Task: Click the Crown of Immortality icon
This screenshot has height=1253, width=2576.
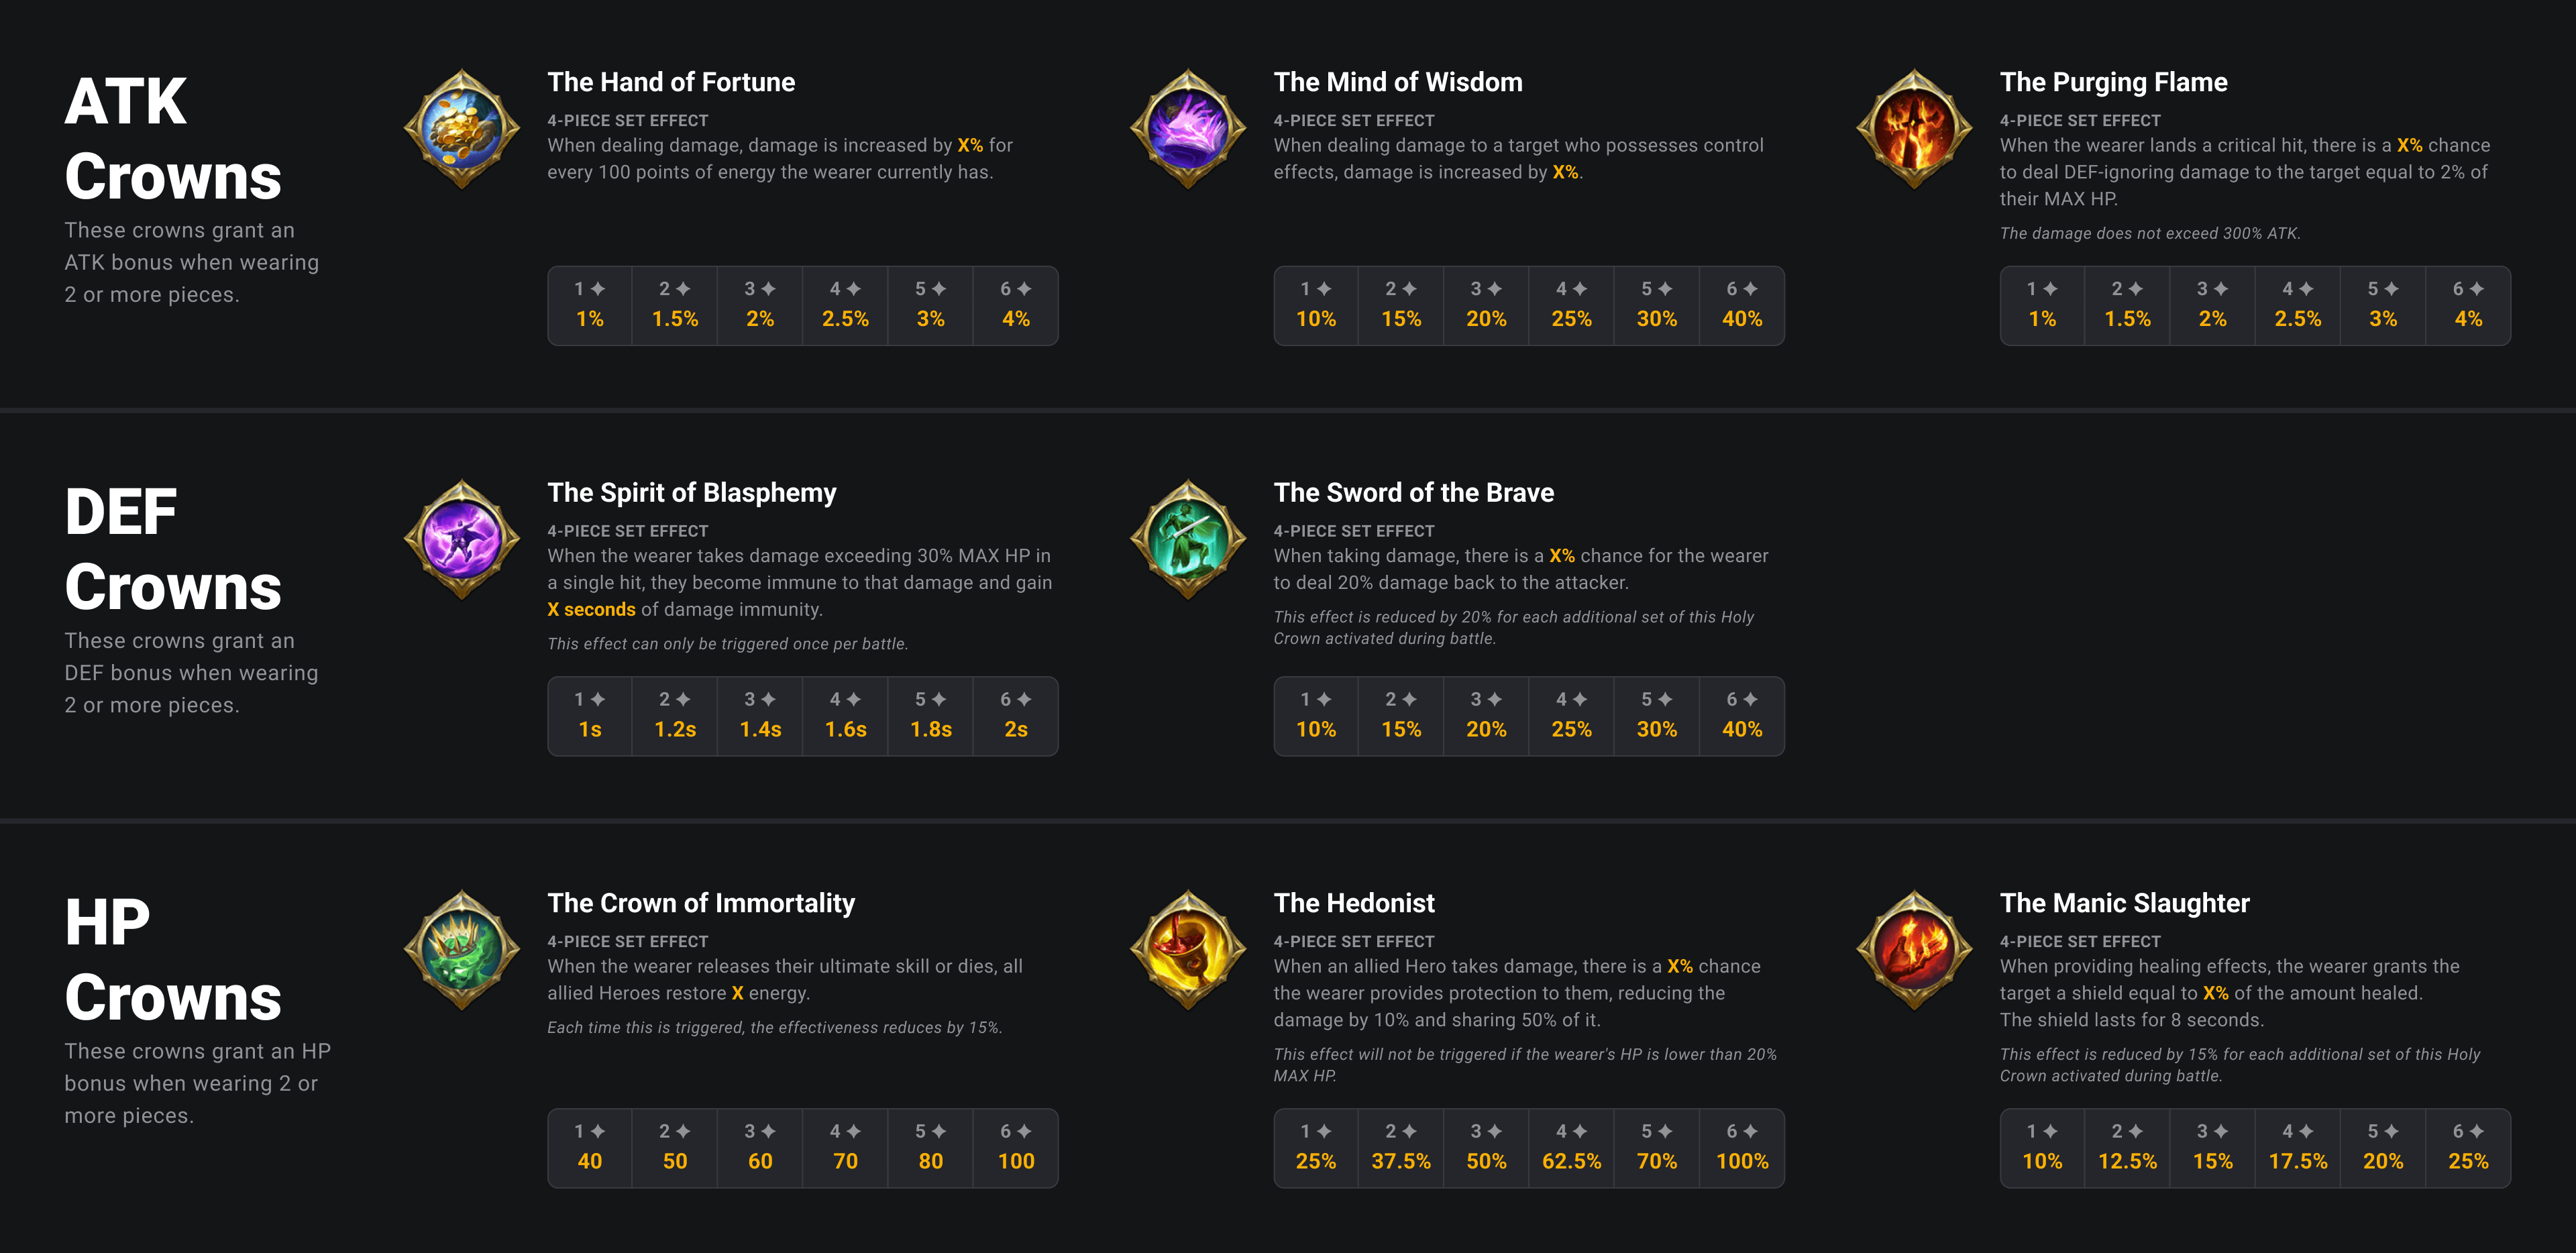Action: point(462,949)
